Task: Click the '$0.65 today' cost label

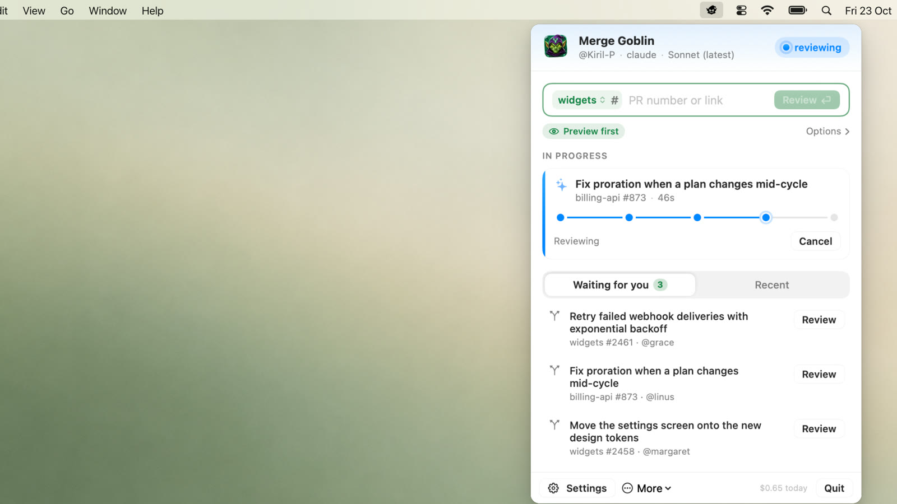Action: [x=784, y=488]
